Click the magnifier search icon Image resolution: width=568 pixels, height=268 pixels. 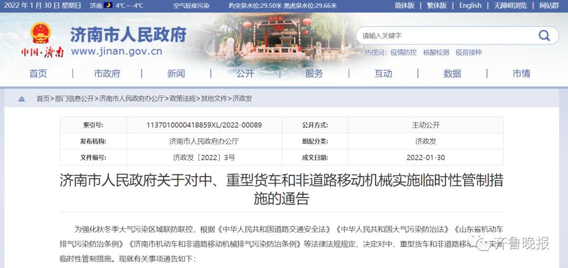click(x=544, y=35)
